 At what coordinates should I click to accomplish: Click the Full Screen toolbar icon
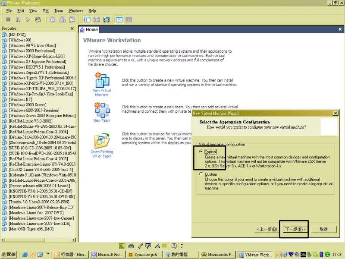(x=107, y=19)
